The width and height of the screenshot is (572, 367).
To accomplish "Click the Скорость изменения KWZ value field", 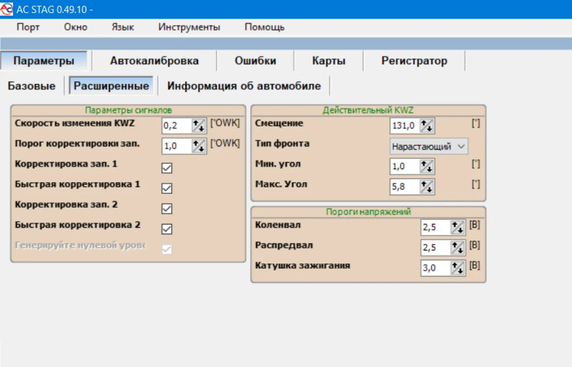I will [177, 126].
